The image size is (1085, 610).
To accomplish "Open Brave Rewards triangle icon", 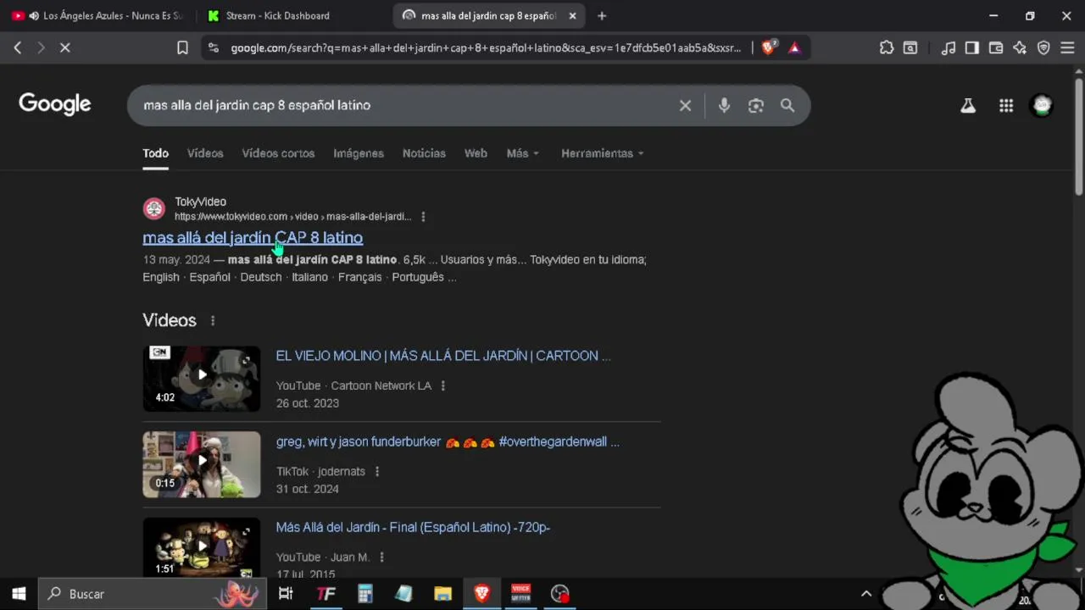I will (x=794, y=48).
